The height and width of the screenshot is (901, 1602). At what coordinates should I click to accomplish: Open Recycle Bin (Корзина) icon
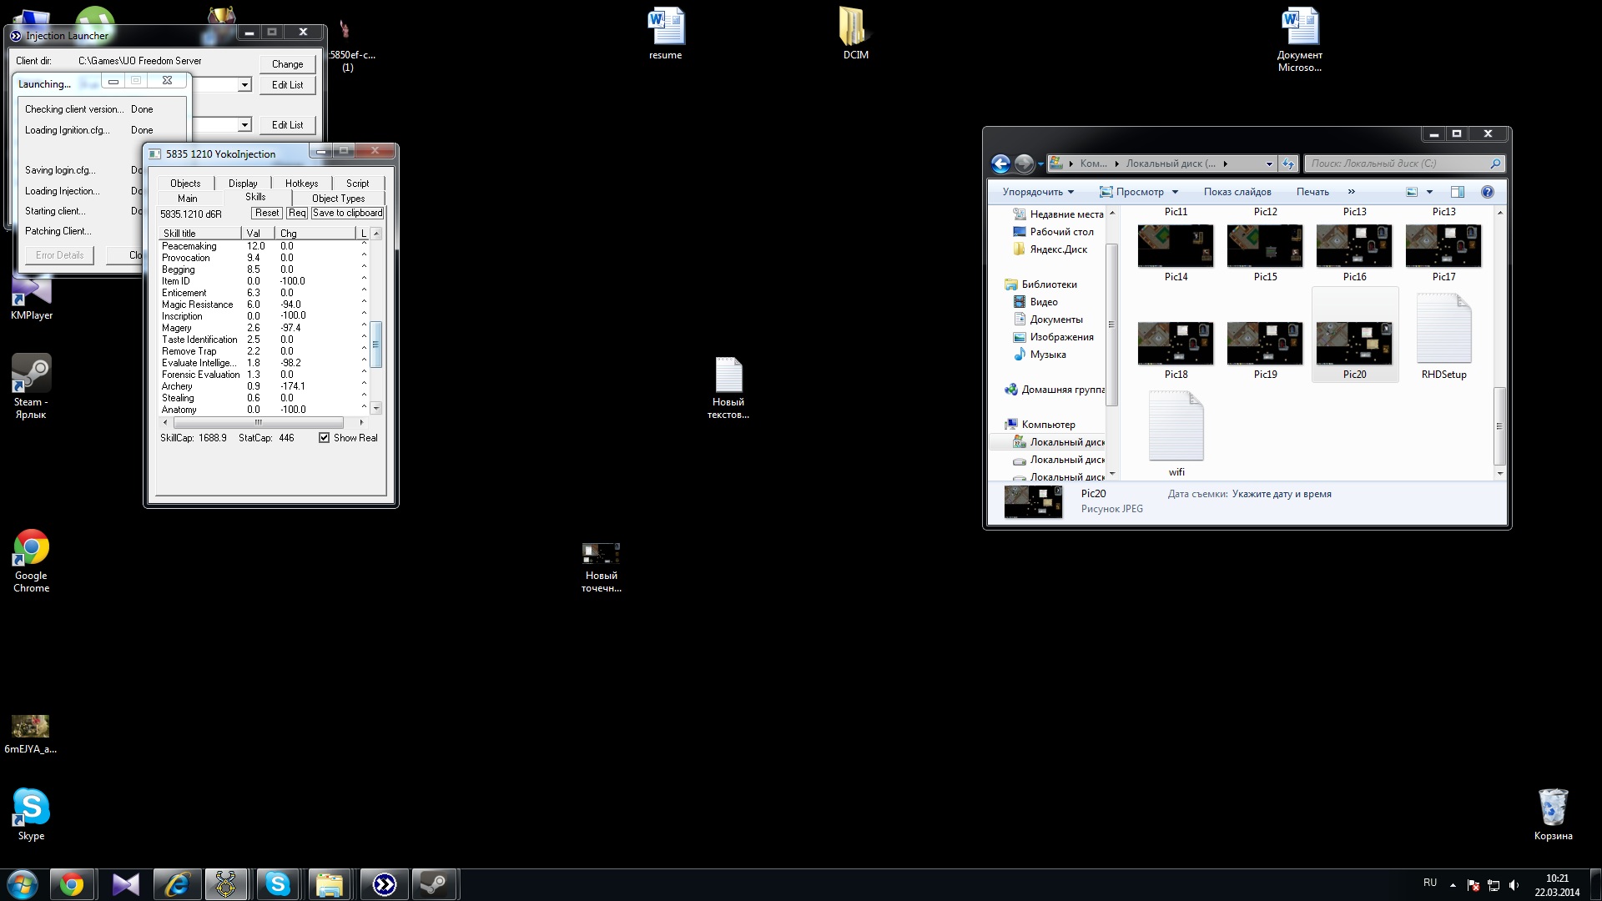point(1553,808)
